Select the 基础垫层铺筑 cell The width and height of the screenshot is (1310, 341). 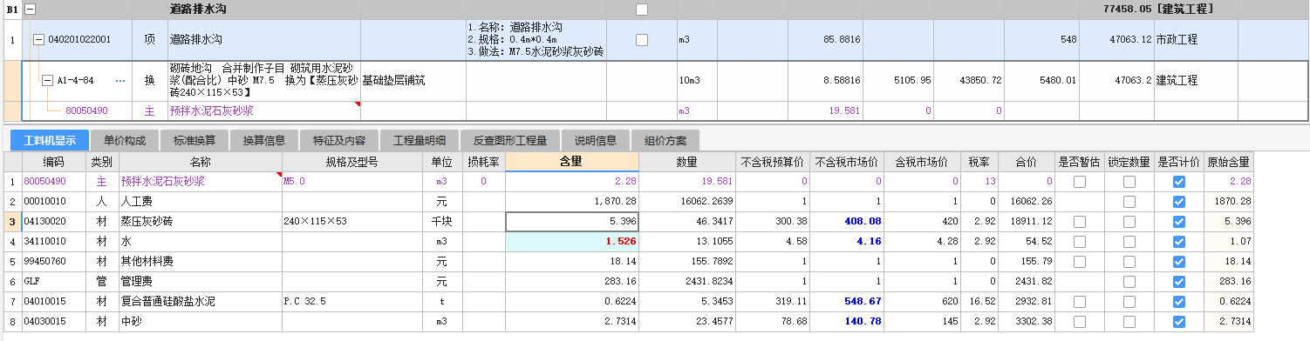(x=413, y=80)
